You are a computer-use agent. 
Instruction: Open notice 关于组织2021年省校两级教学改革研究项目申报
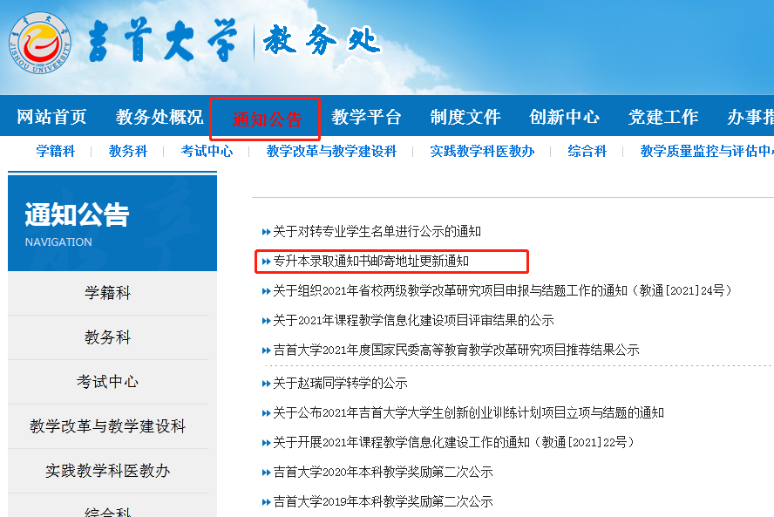click(x=503, y=291)
